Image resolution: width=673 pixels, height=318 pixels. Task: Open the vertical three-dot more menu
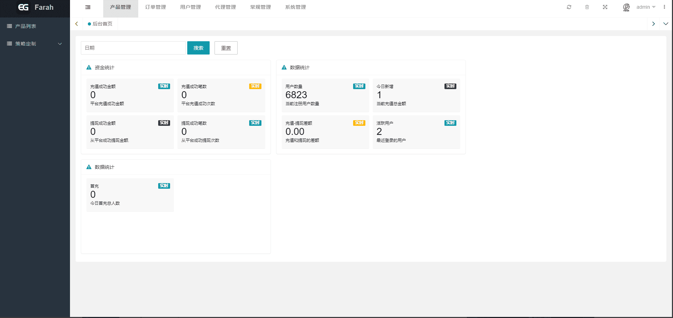(x=664, y=7)
